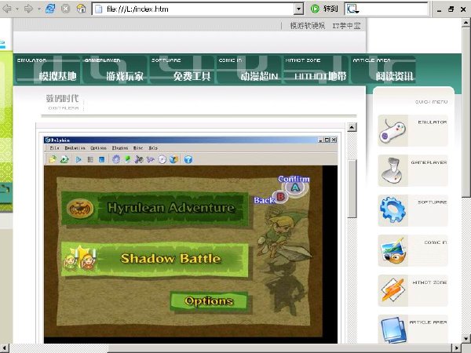
Task: Click the 模游软硬派 link in the top bar
Action: 307,26
